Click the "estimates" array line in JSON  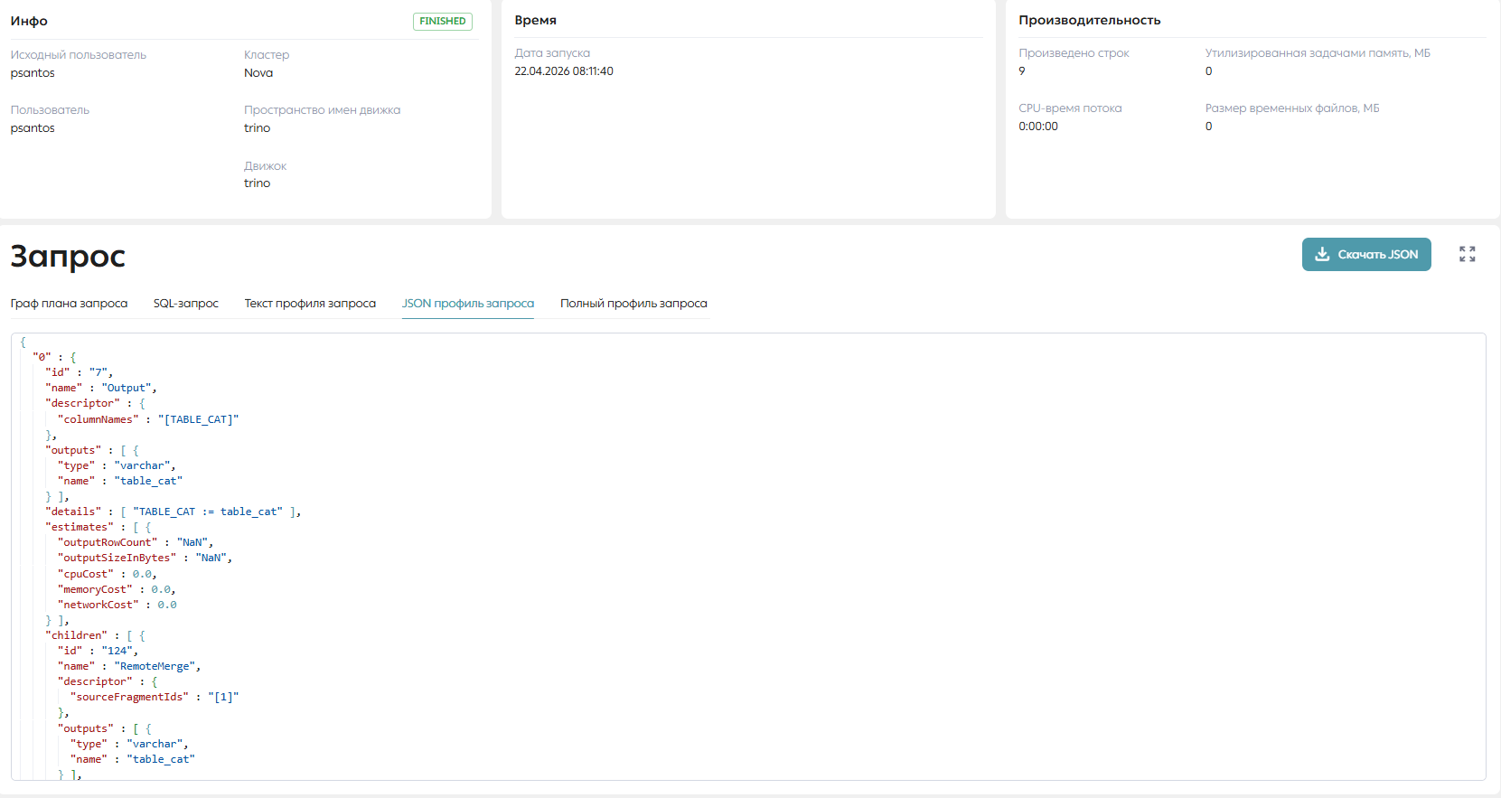(99, 527)
